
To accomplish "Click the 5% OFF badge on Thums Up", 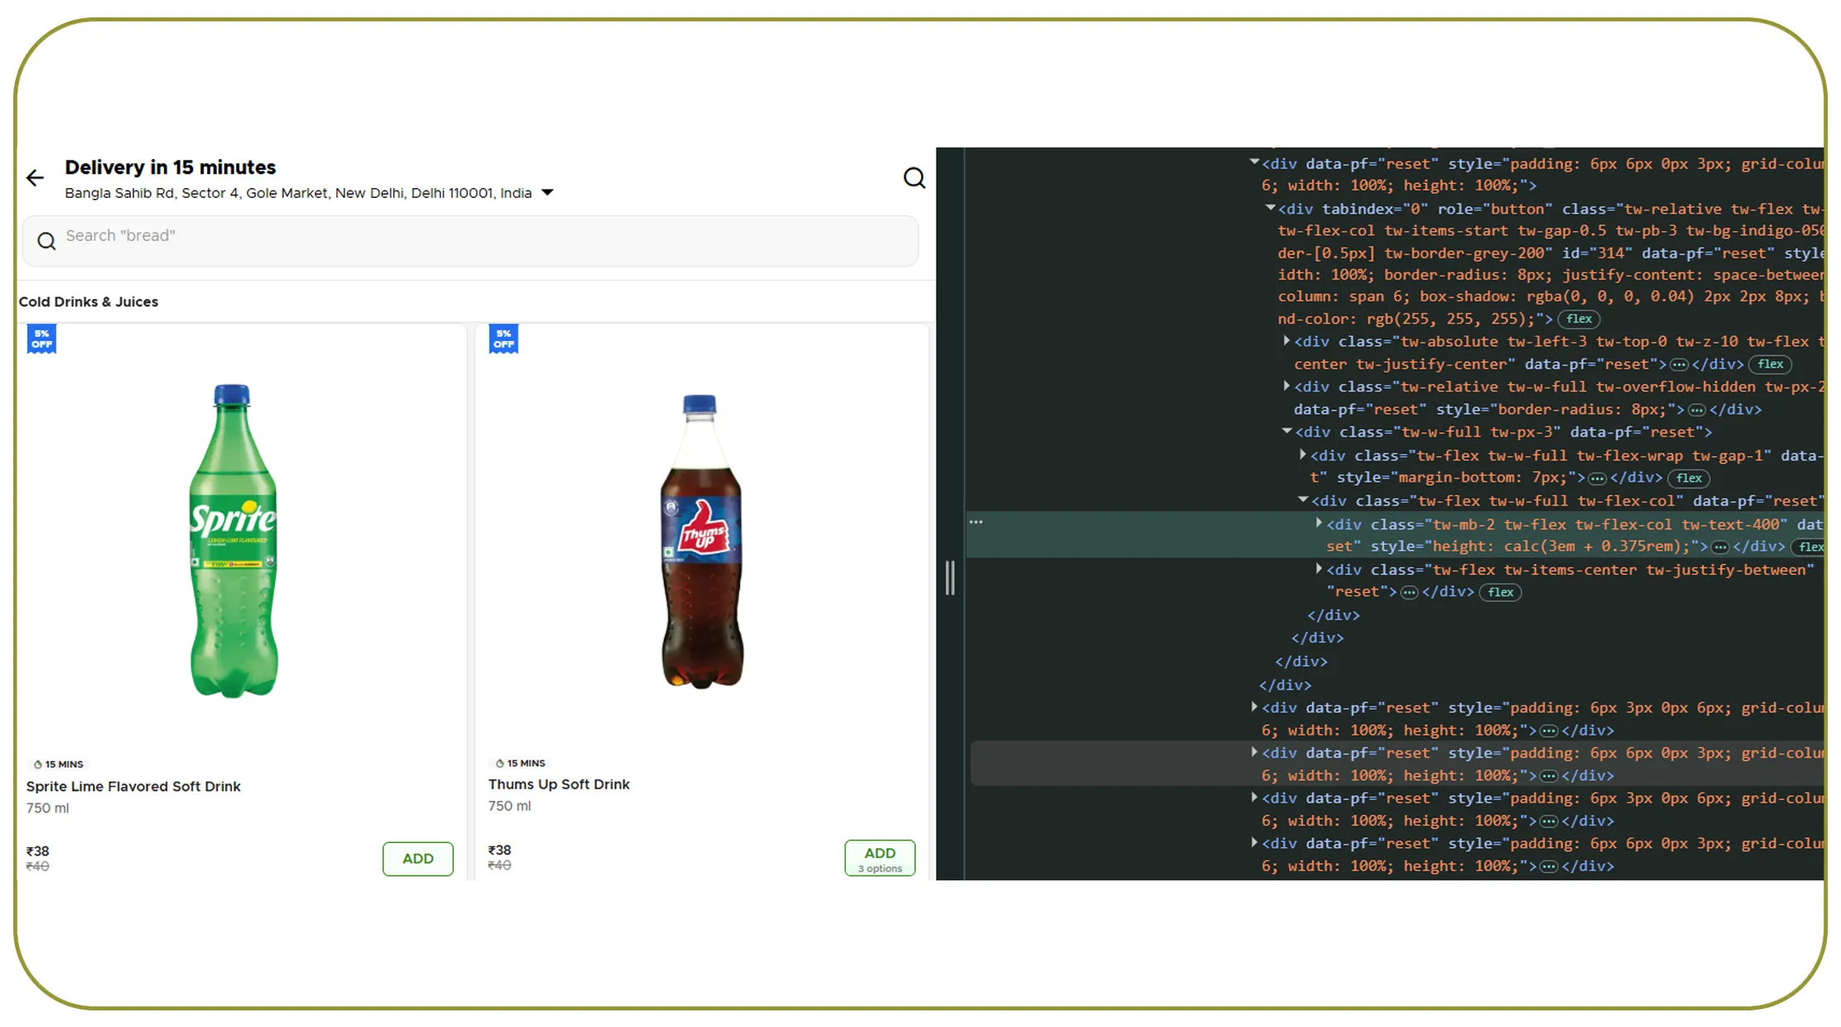I will [x=504, y=340].
